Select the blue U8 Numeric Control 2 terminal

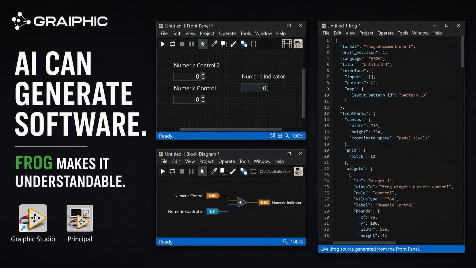tap(212, 211)
